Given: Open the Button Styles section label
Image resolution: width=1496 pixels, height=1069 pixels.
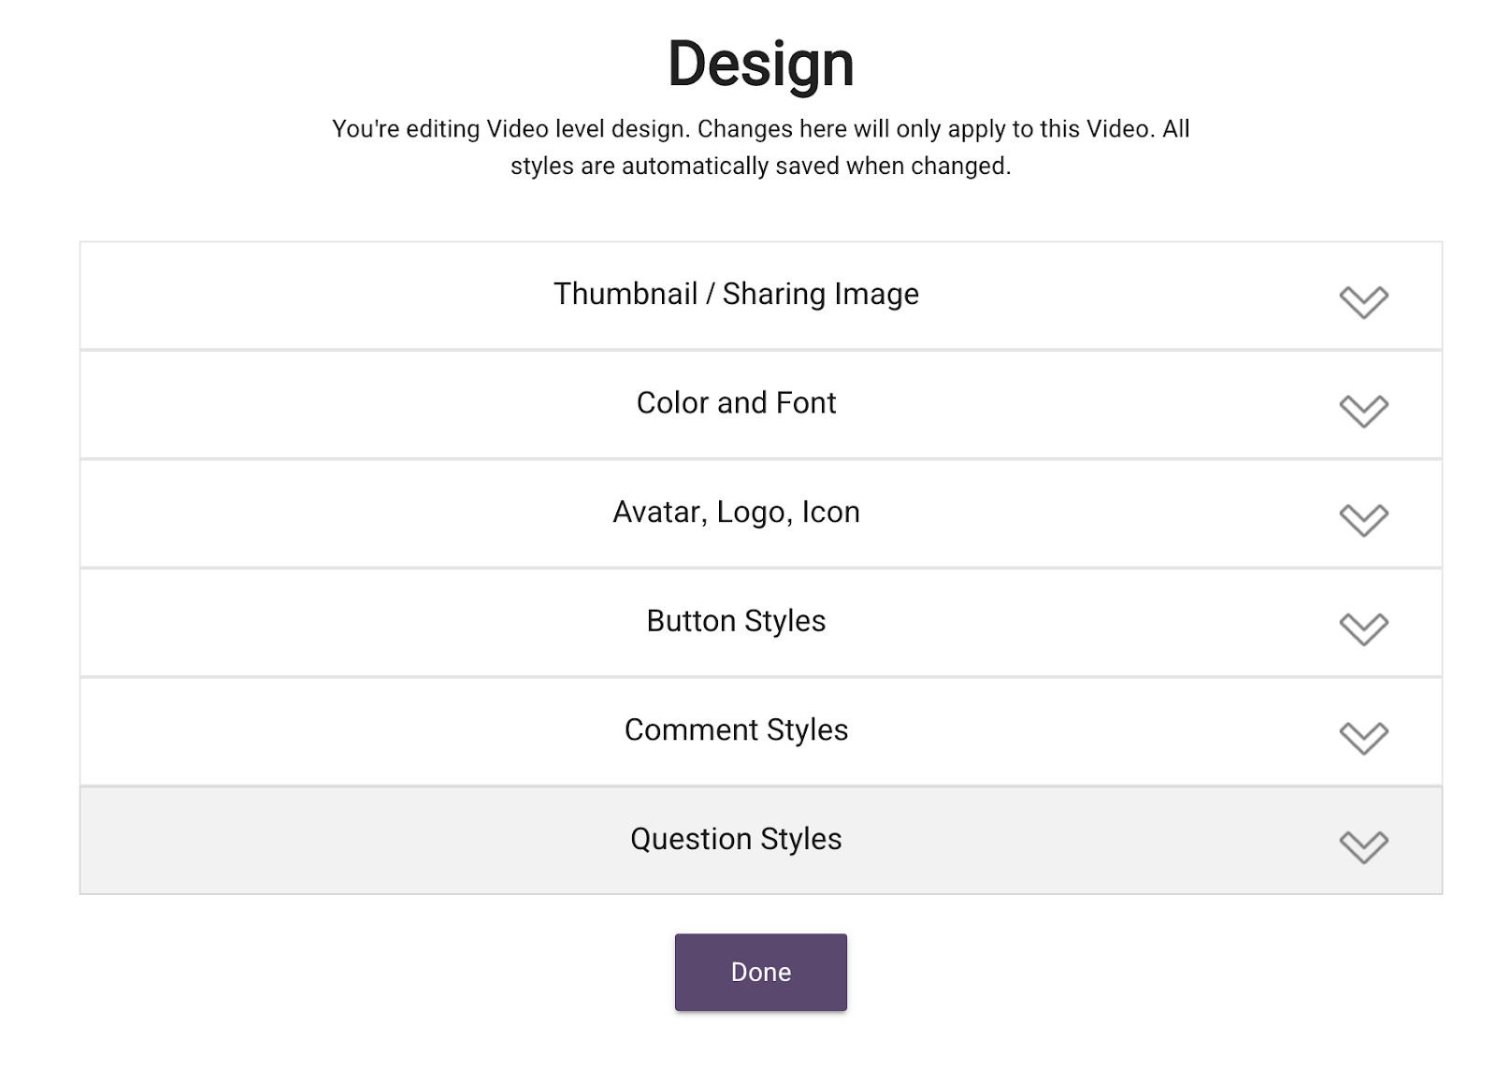Looking at the screenshot, I should click(736, 621).
